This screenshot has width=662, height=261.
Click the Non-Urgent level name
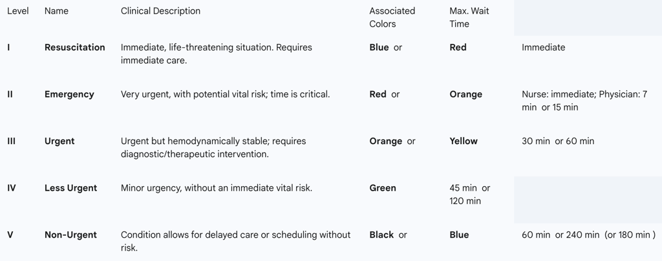coord(70,235)
